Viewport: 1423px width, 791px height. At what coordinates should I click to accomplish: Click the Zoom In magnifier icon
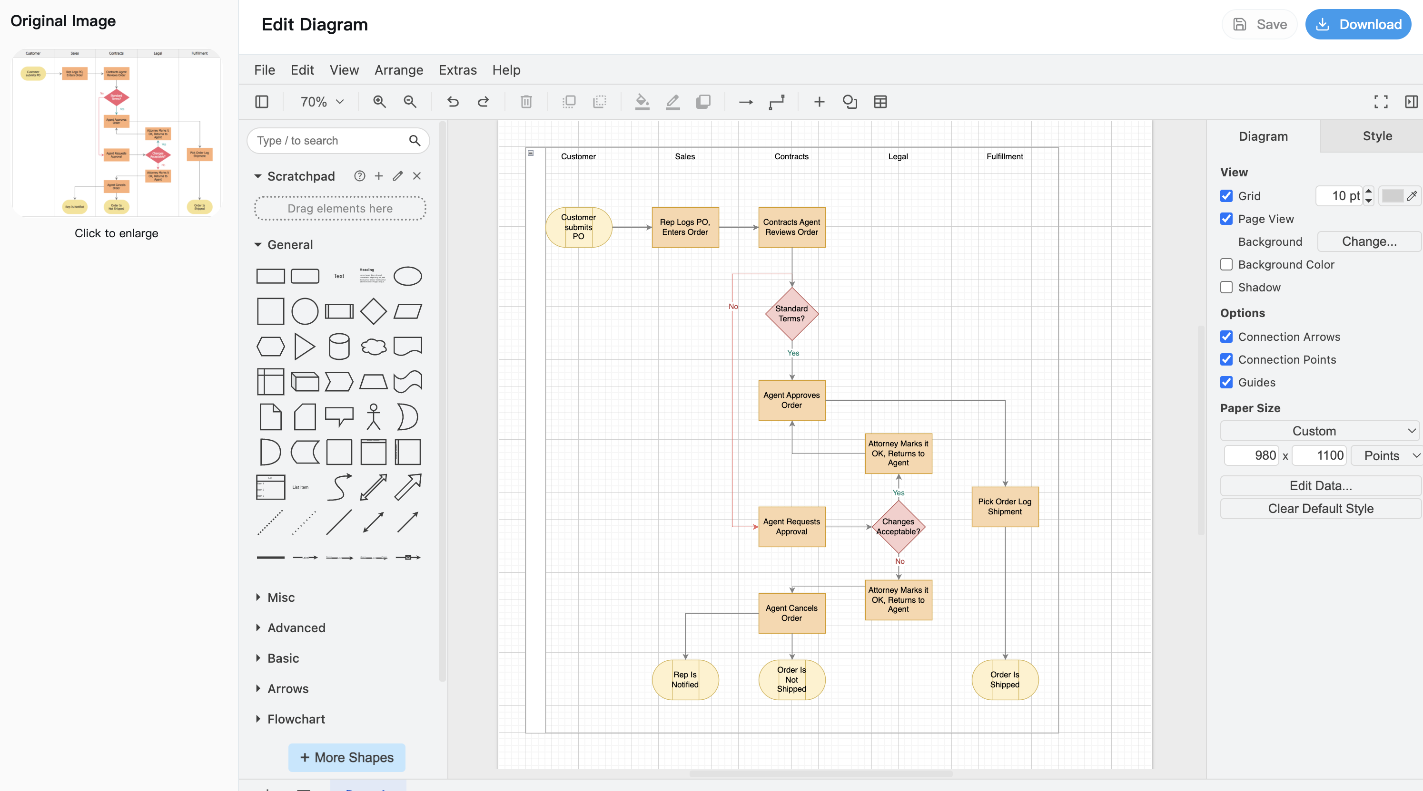(379, 102)
